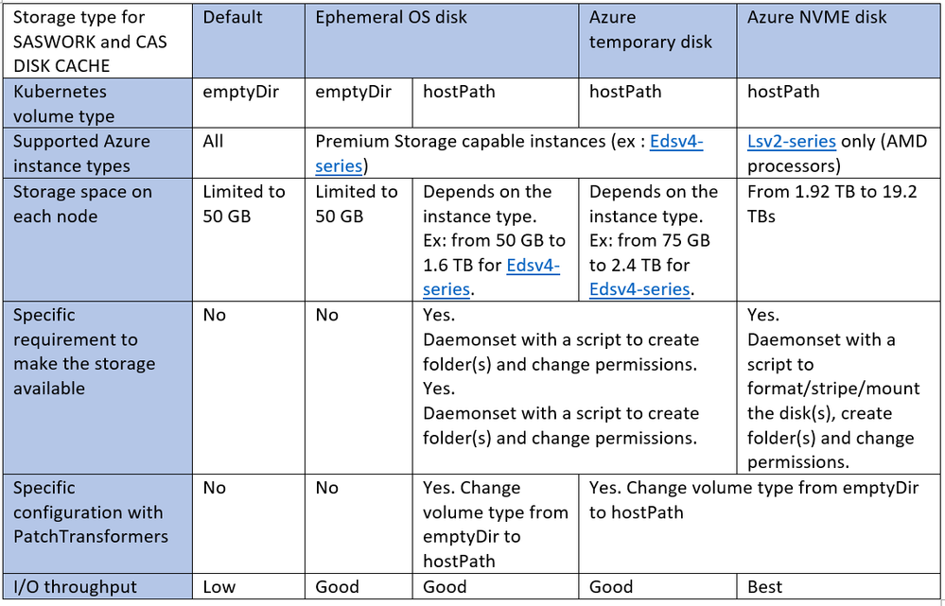Click the 'Supported Azure instance types' row header
The height and width of the screenshot is (606, 945).
point(72,153)
